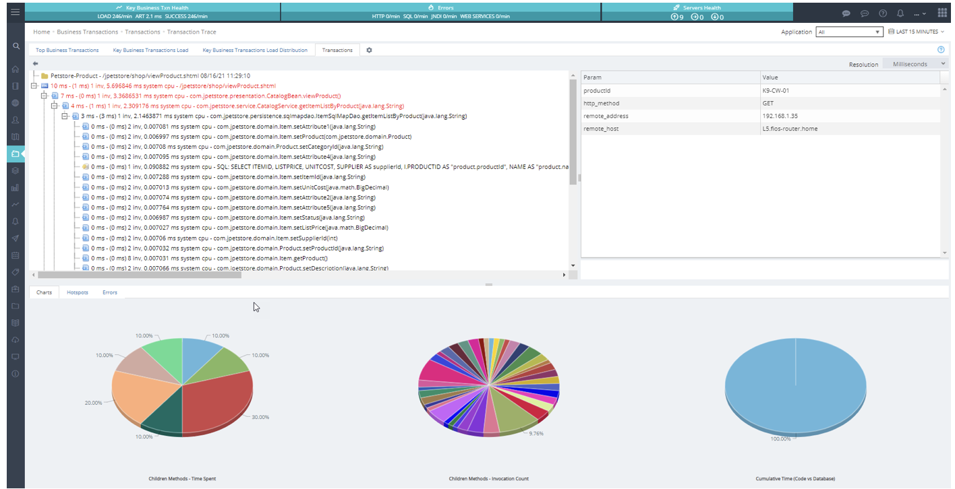Click the tree horizontal scrollbar thumb
955x489 pixels.
pyautogui.click(x=139, y=275)
